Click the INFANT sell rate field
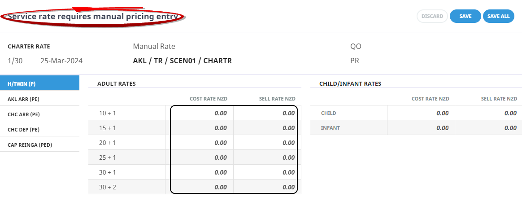This screenshot has height=197, width=522. click(488, 128)
